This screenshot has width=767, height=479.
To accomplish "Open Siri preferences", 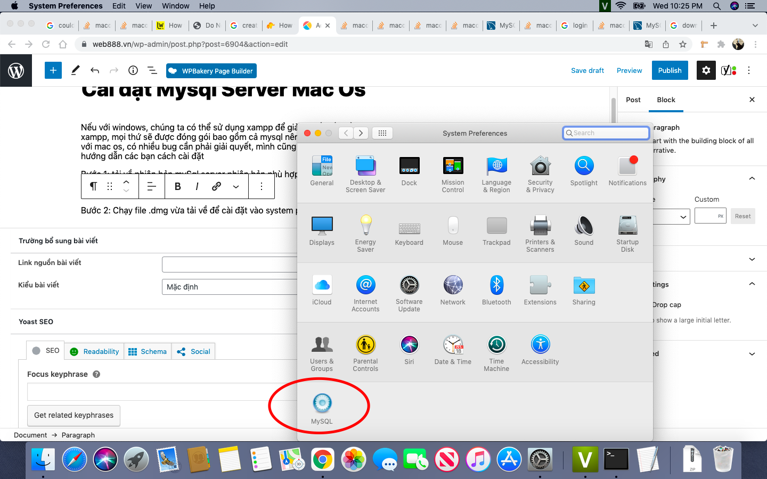I will (409, 350).
